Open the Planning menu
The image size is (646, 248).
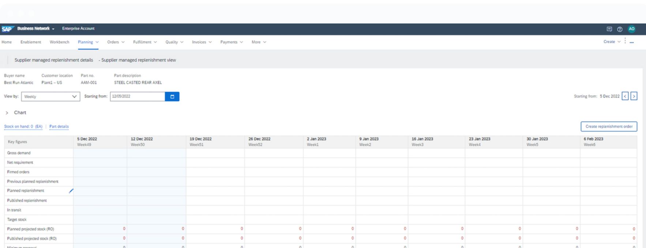tap(88, 42)
